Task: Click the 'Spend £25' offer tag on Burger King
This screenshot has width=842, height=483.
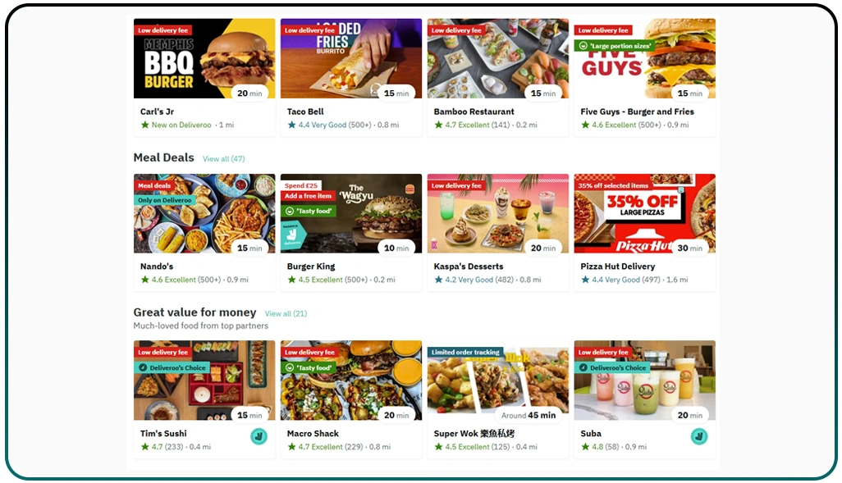Action: point(301,185)
